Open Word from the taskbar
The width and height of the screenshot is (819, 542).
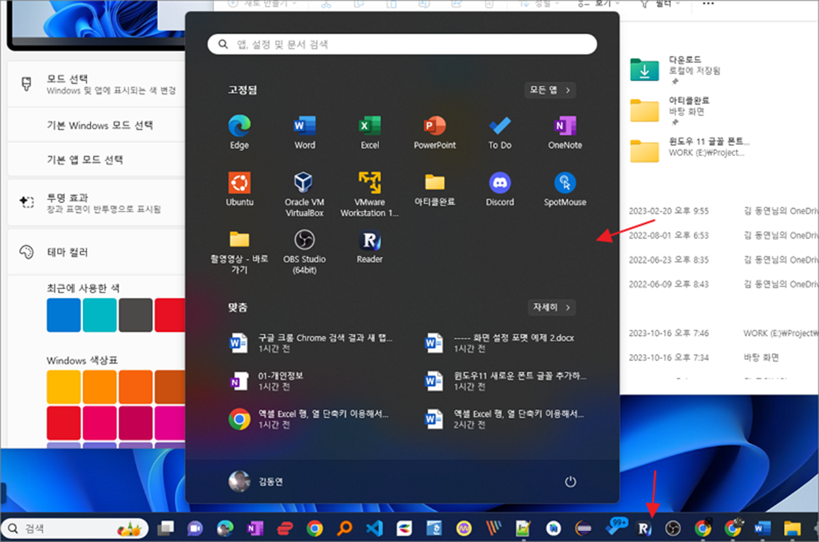point(763,528)
